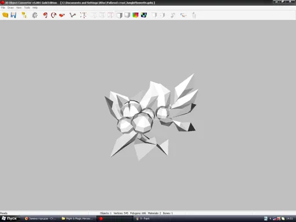Click the Materials: 2 status bar entry

[x=154, y=213]
